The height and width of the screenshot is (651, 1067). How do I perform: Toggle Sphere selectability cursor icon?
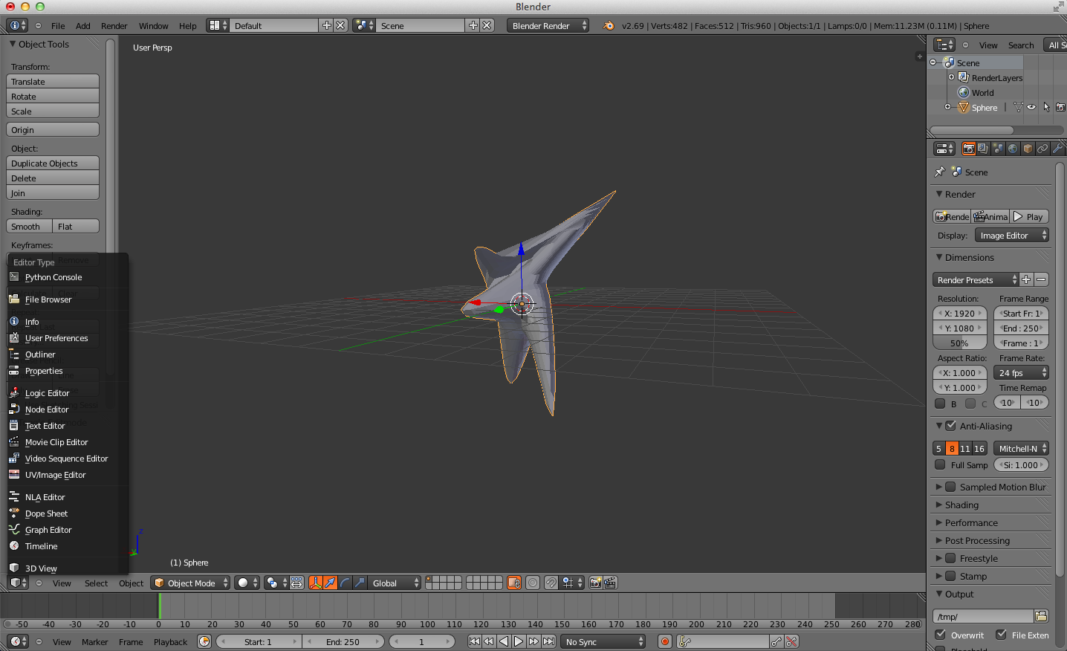[x=1046, y=107]
